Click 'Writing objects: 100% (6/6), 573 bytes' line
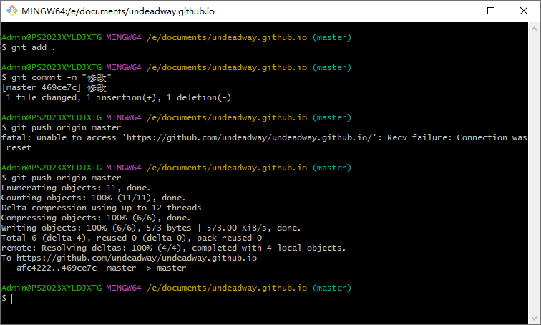 point(151,228)
